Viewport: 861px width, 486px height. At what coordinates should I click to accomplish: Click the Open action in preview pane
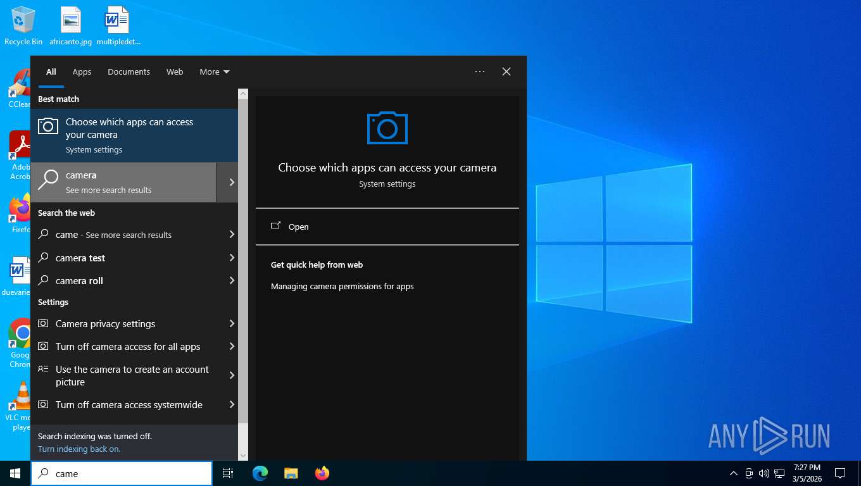click(387, 227)
